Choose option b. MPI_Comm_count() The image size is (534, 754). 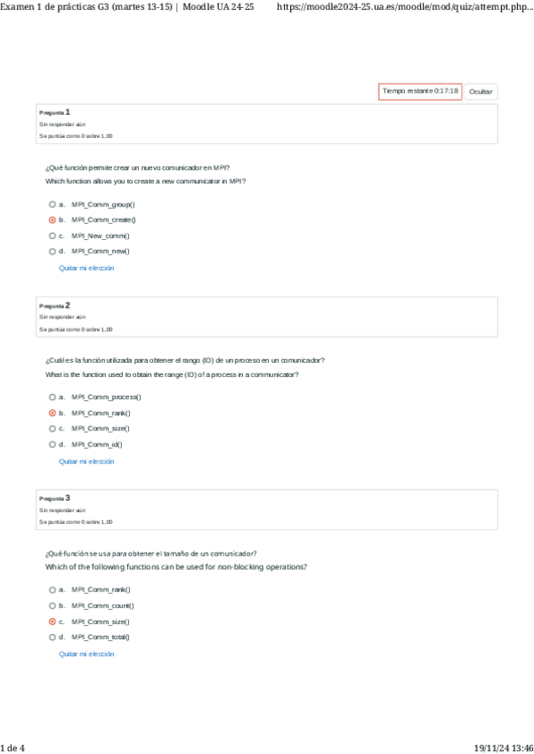(x=53, y=606)
